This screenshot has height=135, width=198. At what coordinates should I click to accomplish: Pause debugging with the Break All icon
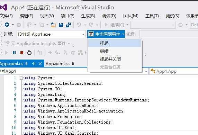tap(14, 52)
